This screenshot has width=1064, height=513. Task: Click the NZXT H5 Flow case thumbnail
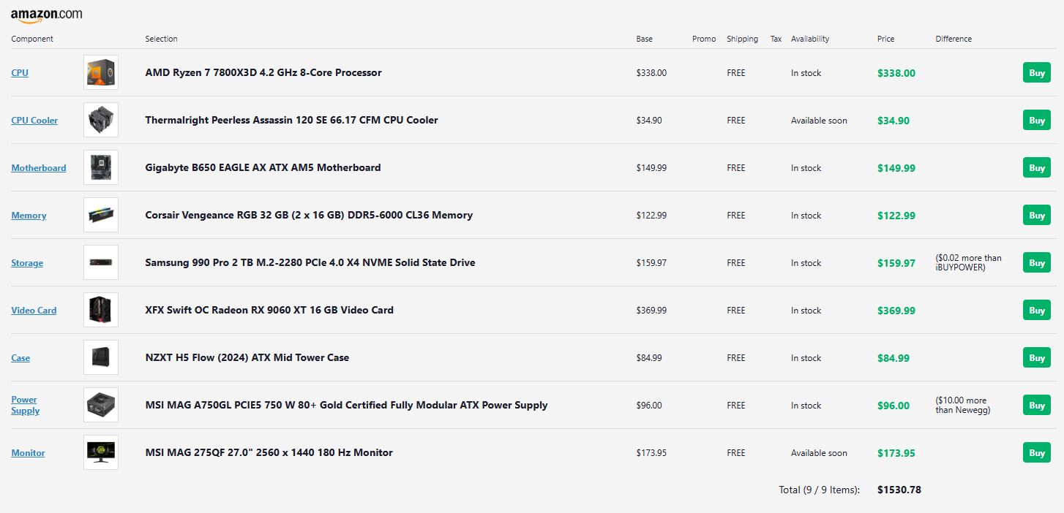point(101,358)
